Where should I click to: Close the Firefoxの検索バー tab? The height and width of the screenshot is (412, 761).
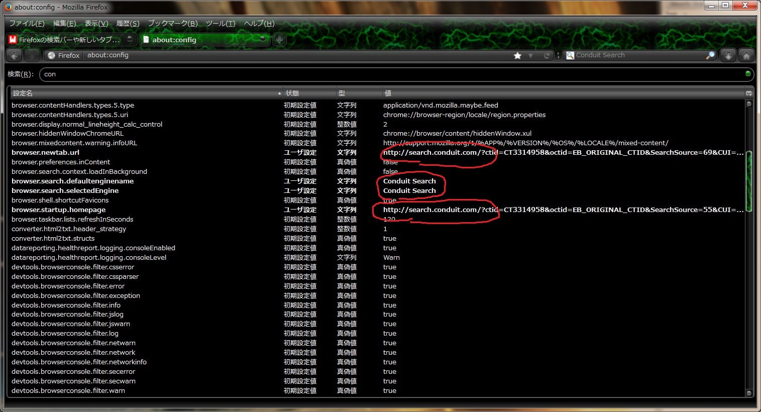click(x=130, y=39)
